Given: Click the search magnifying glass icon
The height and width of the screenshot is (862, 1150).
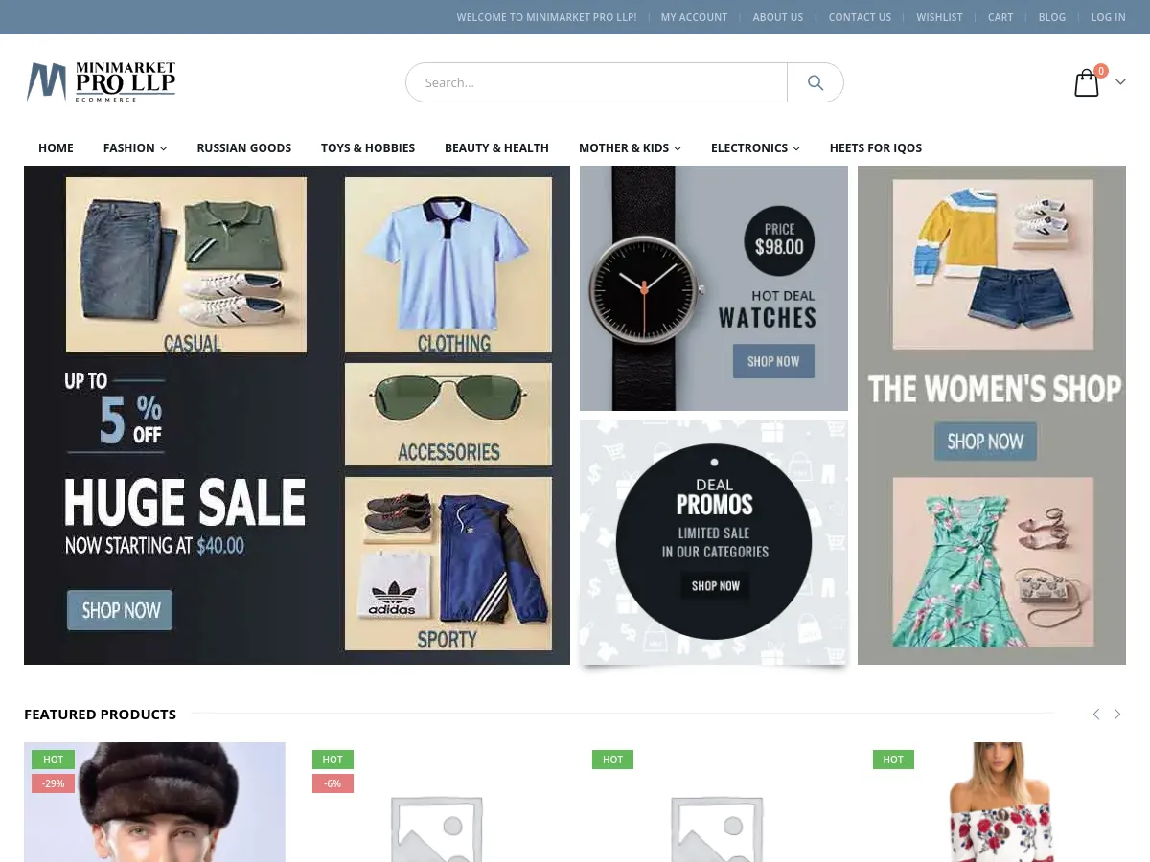Looking at the screenshot, I should point(816,82).
